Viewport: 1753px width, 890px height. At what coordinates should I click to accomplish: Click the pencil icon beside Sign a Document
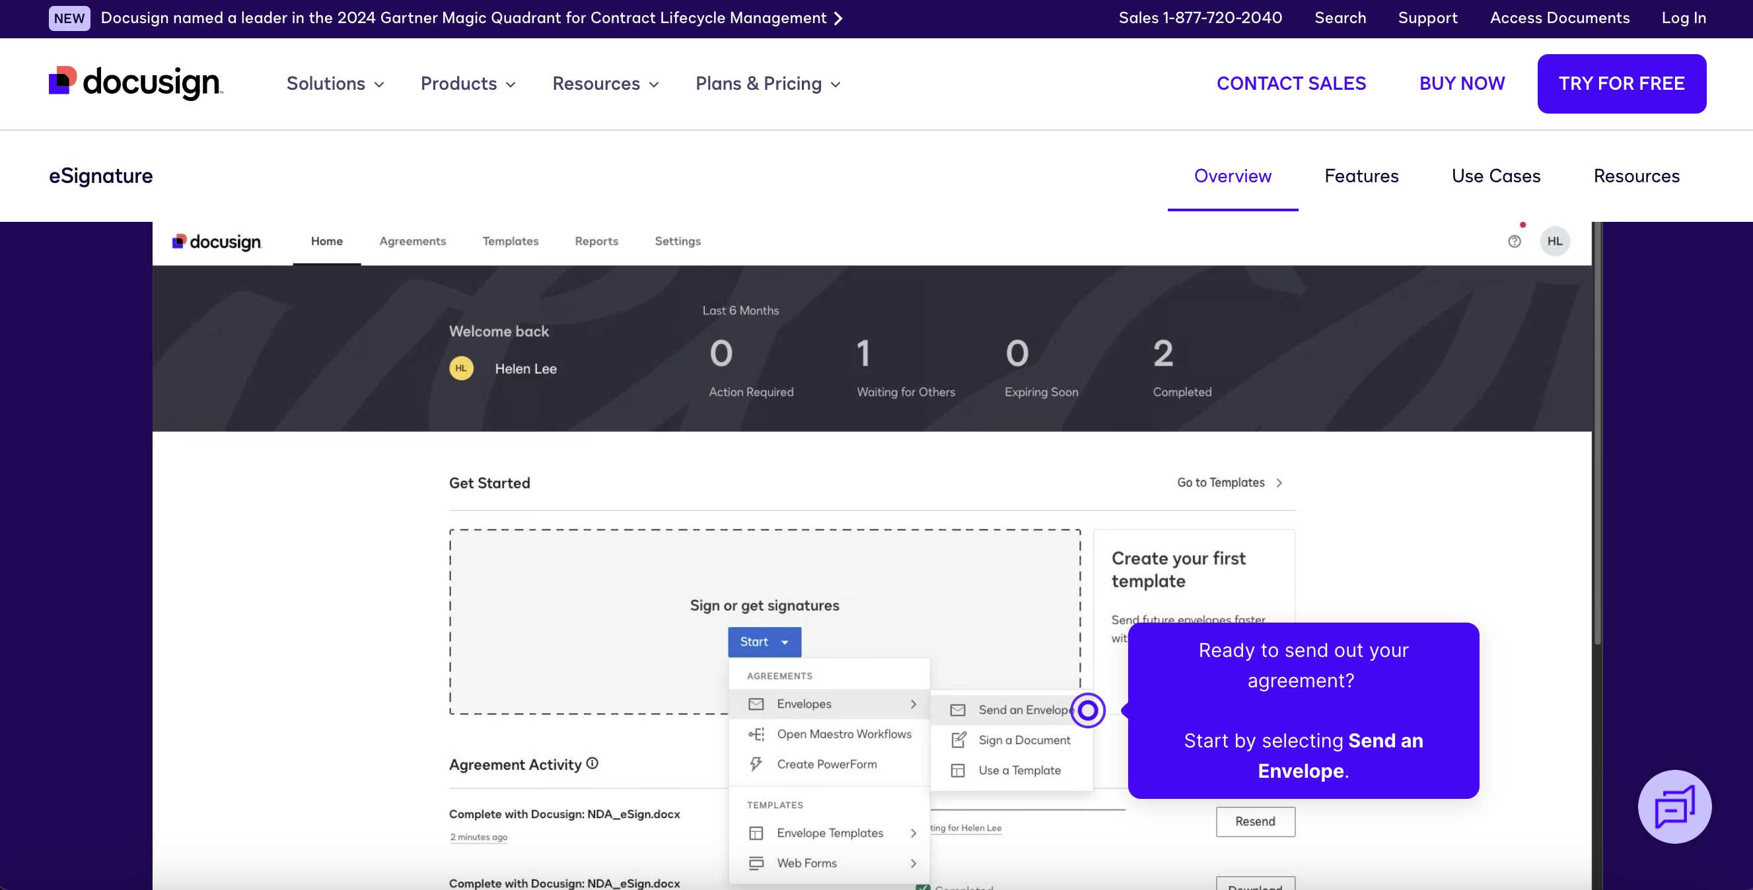pyautogui.click(x=958, y=739)
